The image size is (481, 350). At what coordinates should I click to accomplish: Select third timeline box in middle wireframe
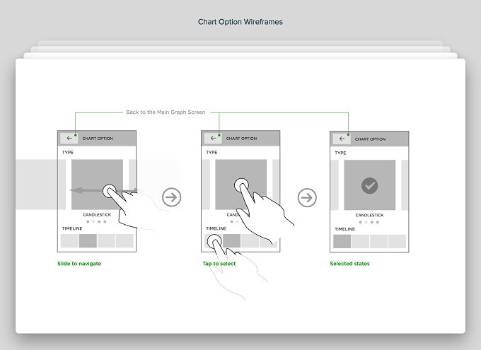[250, 241]
